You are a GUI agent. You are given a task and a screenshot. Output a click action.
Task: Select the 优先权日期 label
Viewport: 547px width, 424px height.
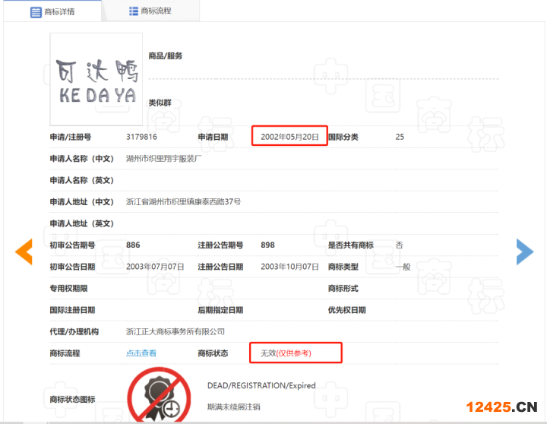pyautogui.click(x=346, y=310)
